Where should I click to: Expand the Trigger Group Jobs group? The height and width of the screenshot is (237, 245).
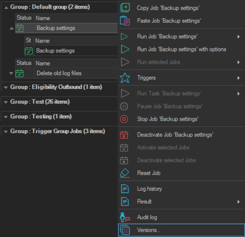coord(5,132)
